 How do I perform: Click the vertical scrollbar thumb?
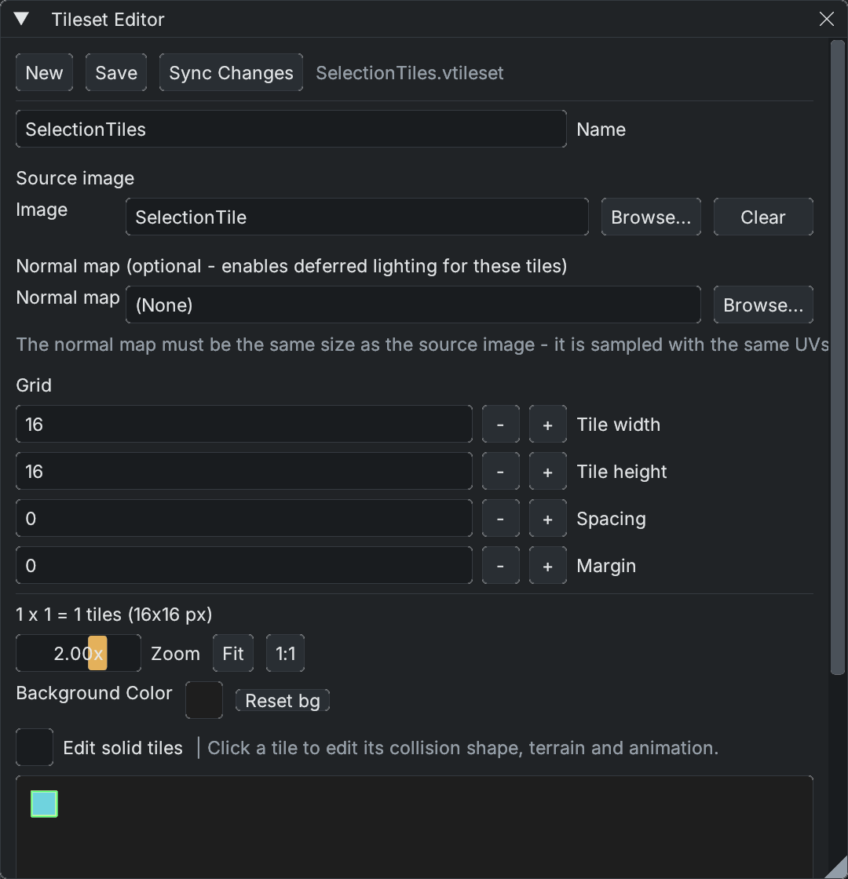pyautogui.click(x=837, y=357)
